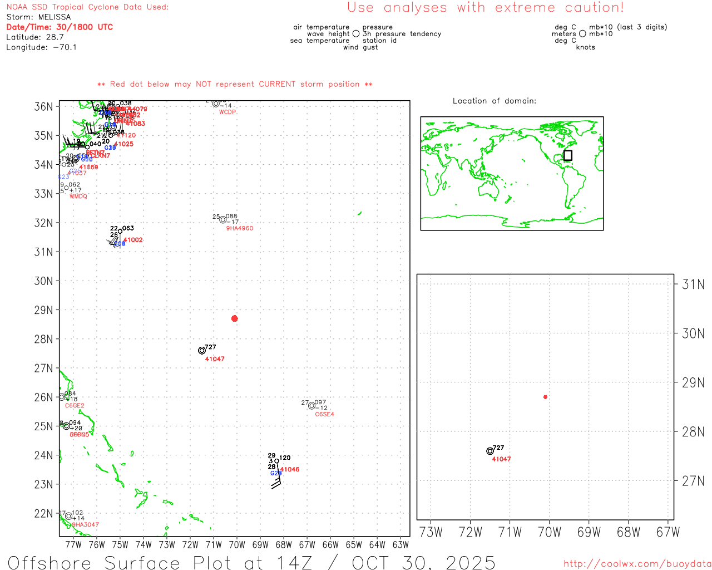Image resolution: width=712 pixels, height=570 pixels.
Task: Click the '120' pressure value at buoy 41046
Action: (285, 458)
